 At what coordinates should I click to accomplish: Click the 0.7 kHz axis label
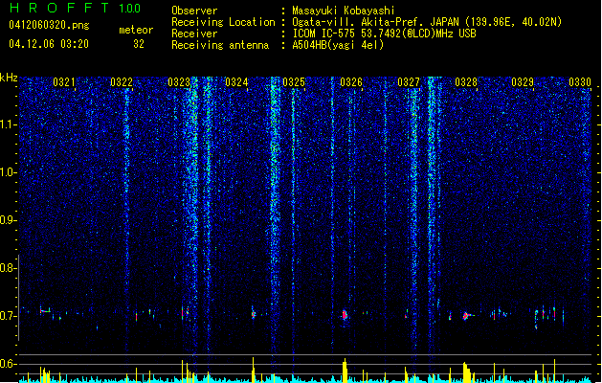coord(9,316)
